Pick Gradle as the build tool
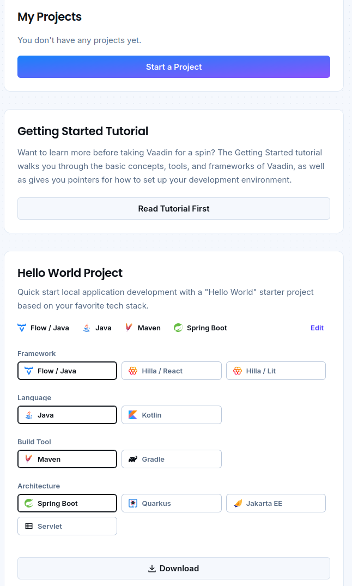This screenshot has height=586, width=352. pyautogui.click(x=171, y=459)
